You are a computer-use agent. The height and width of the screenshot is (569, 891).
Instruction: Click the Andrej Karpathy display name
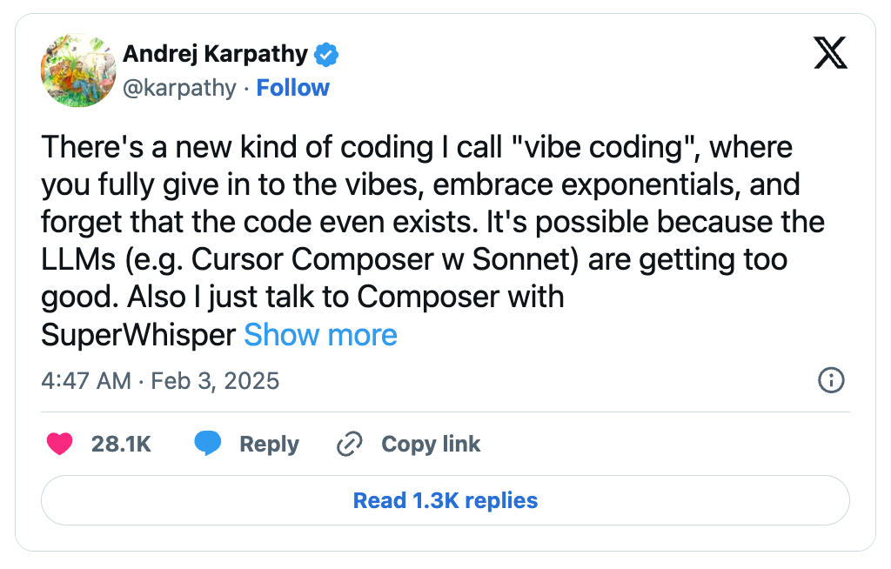(x=215, y=55)
